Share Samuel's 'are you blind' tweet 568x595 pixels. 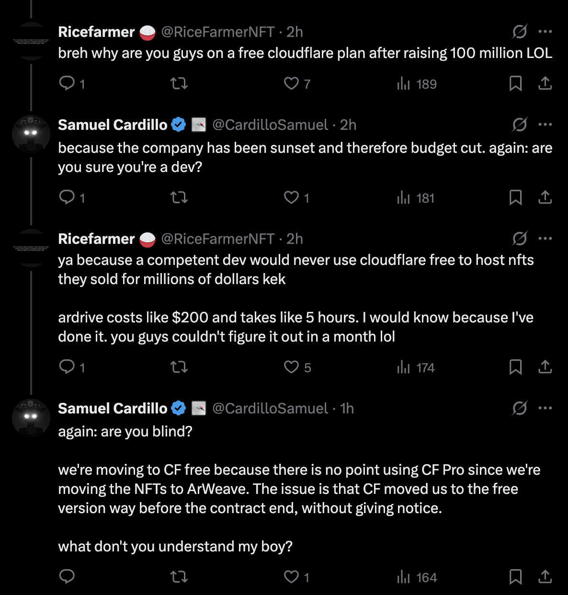545,576
